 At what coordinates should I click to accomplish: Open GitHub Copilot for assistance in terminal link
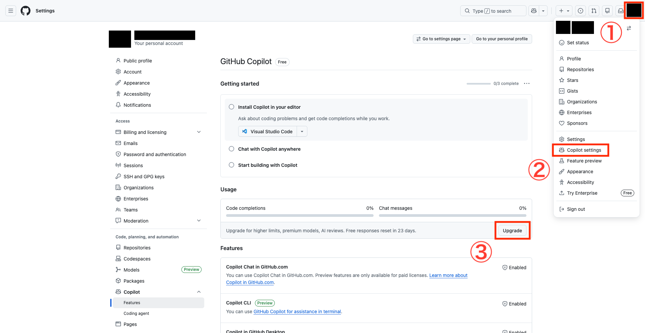pos(297,312)
